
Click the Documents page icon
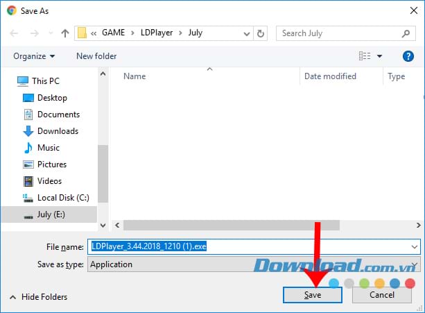click(28, 115)
